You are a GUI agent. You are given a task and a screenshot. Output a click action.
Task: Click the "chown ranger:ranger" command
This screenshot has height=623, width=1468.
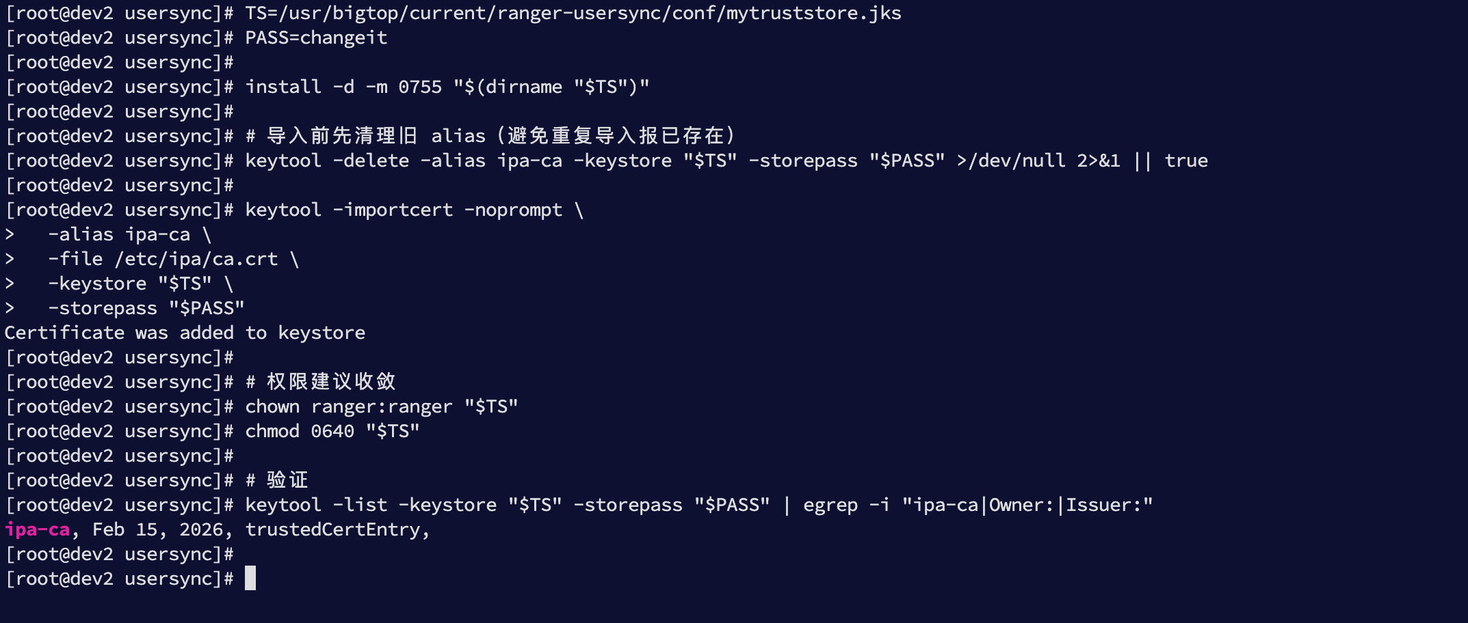coord(349,406)
